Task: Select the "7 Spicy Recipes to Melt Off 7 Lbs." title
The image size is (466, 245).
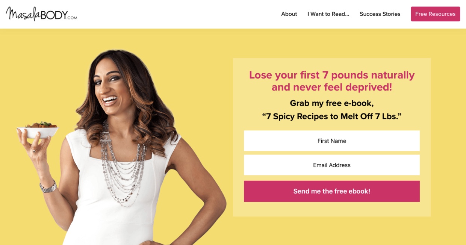Action: (x=332, y=116)
